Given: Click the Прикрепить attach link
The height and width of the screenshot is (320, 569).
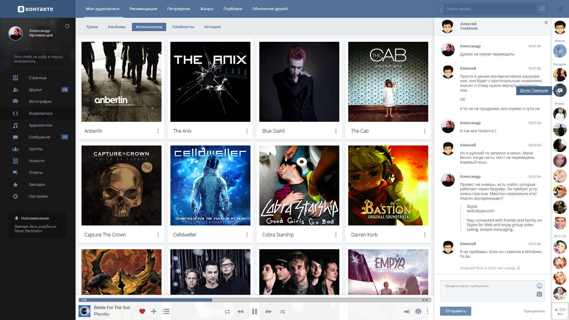Looking at the screenshot, I should click(534, 311).
